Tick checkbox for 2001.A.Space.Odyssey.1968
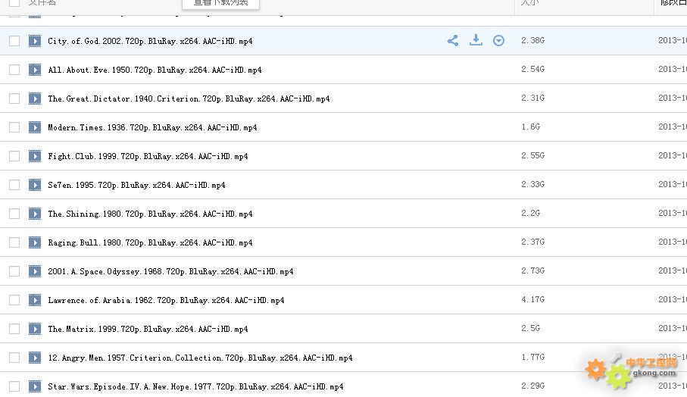Image resolution: width=687 pixels, height=397 pixels. [14, 272]
